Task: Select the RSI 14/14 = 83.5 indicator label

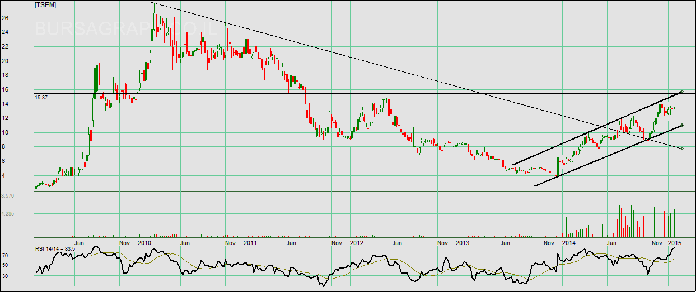Action: (55, 249)
